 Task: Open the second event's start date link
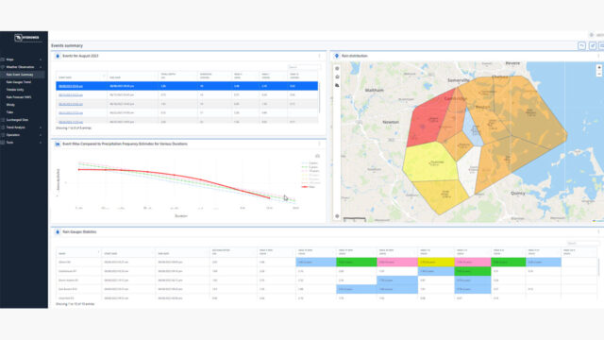(x=71, y=94)
